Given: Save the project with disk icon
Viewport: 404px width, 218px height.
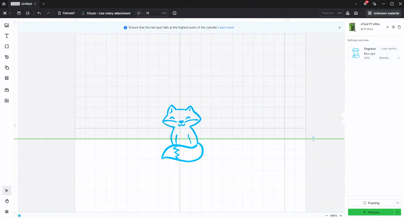Looking at the screenshot, I should (19, 13).
